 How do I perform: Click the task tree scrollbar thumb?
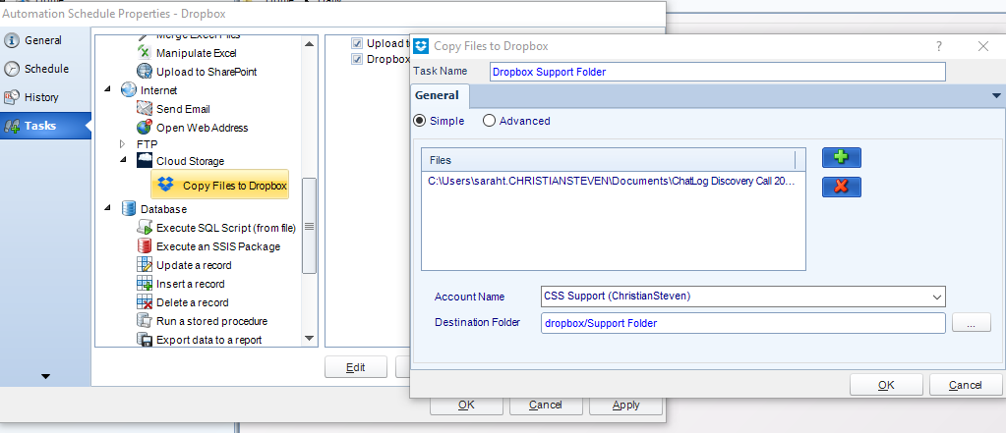pyautogui.click(x=309, y=226)
